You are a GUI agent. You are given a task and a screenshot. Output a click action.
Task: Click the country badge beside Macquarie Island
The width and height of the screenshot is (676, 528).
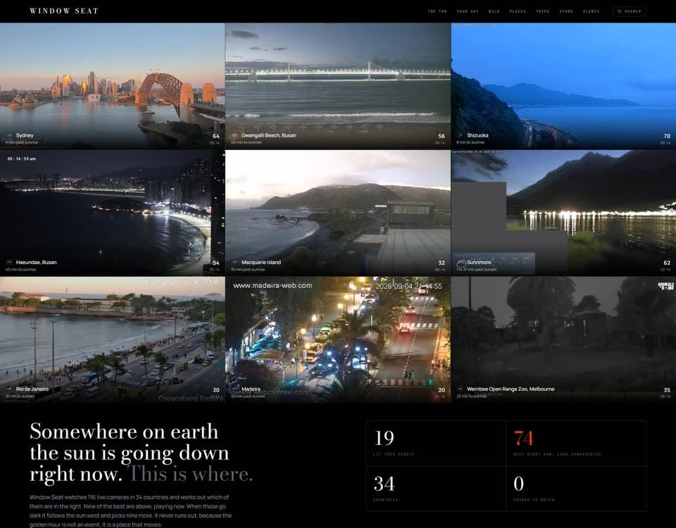click(235, 262)
